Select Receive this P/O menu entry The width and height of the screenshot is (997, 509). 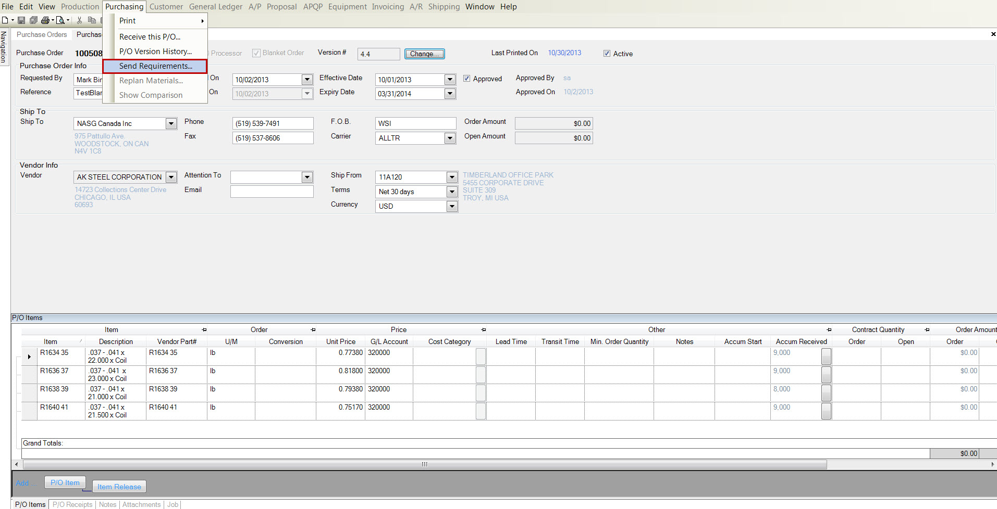tap(150, 37)
